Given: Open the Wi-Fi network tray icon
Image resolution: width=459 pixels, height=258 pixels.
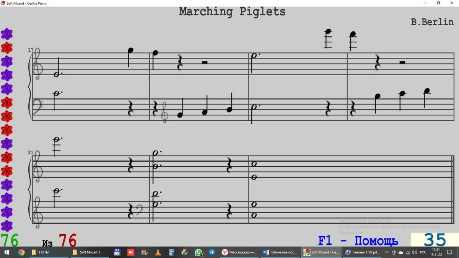Looking at the screenshot, I should pyautogui.click(x=408, y=252).
